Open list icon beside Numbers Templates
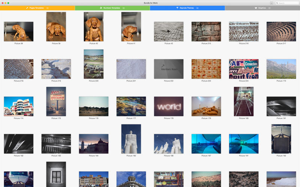 (124, 8)
